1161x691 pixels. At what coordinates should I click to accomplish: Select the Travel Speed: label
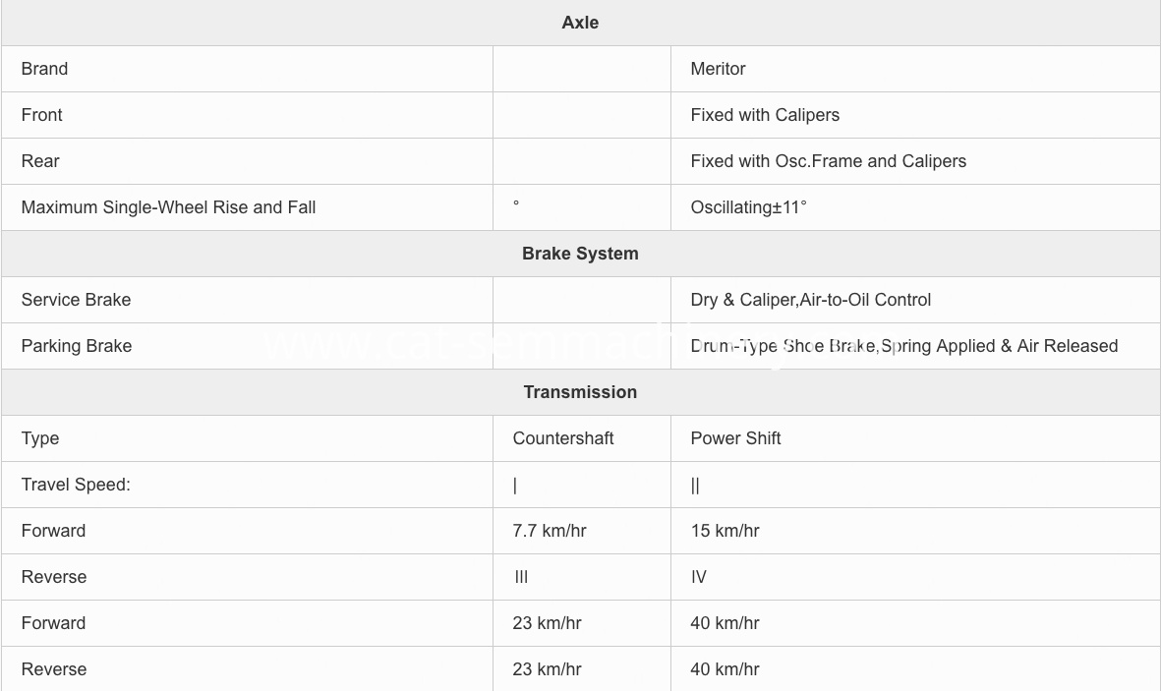click(76, 485)
